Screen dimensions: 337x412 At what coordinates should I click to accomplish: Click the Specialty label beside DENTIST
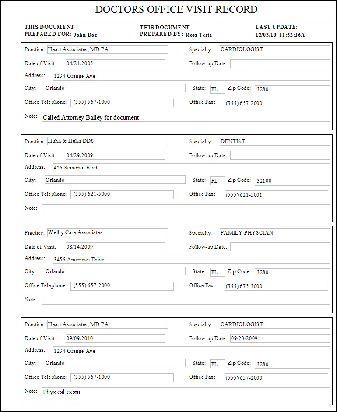[x=200, y=141]
